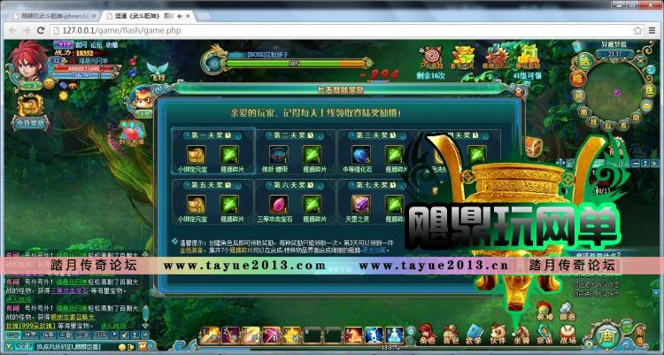Click the red horse mount skill slot
664x355 pixels.
click(353, 335)
